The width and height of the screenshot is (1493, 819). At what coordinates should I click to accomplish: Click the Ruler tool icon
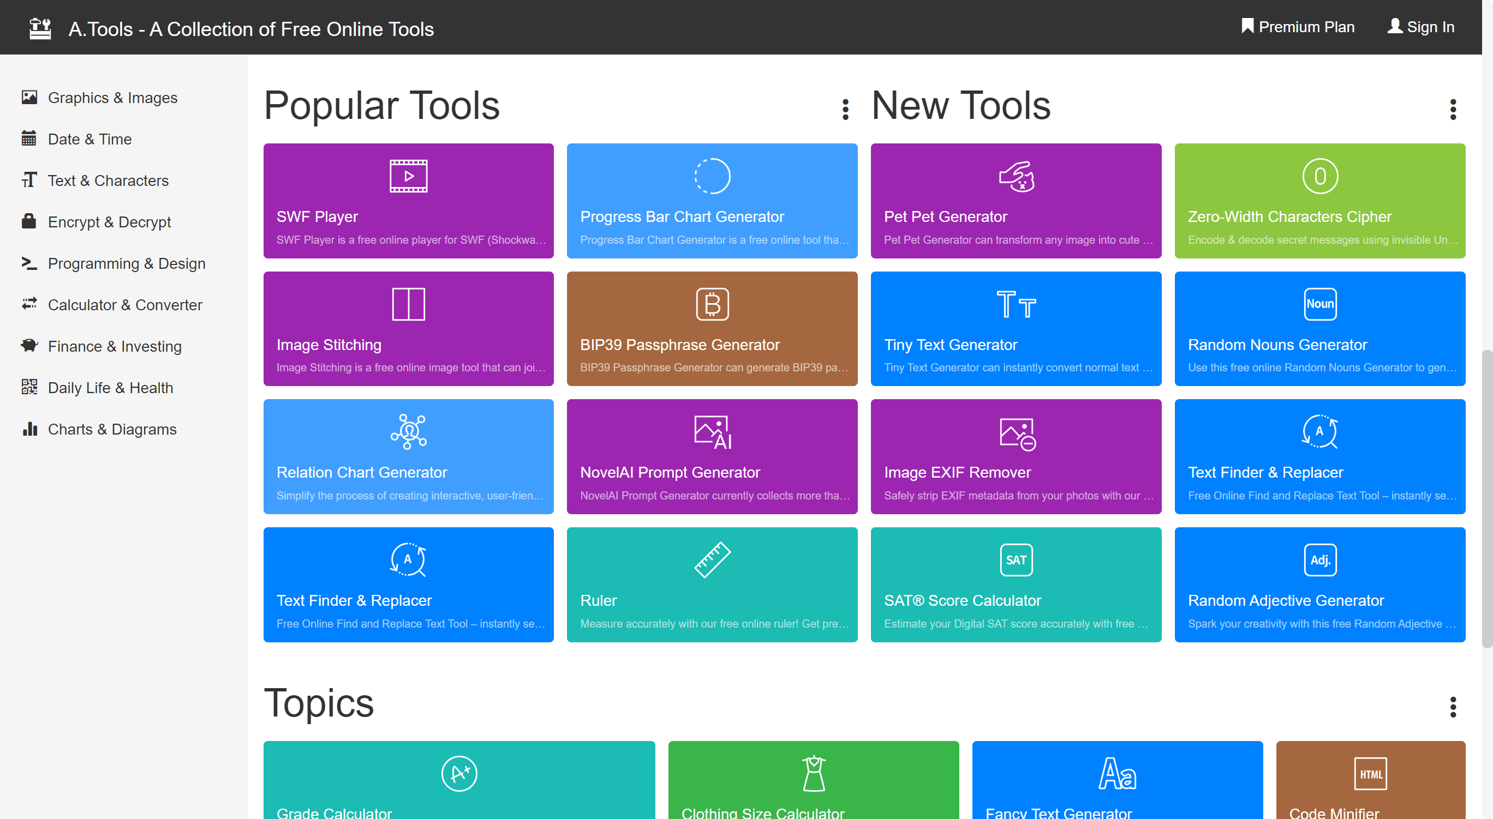(712, 559)
